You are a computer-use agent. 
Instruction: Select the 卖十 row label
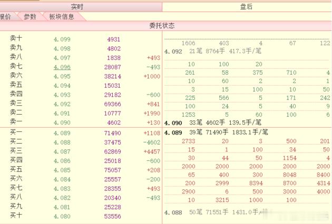coord(16,38)
